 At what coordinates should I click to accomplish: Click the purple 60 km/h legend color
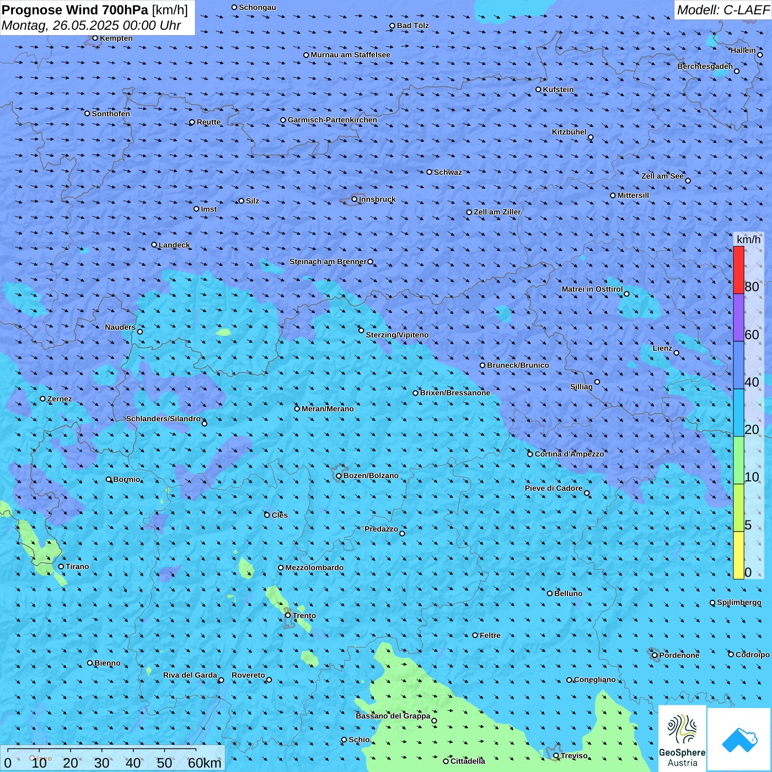tap(738, 318)
